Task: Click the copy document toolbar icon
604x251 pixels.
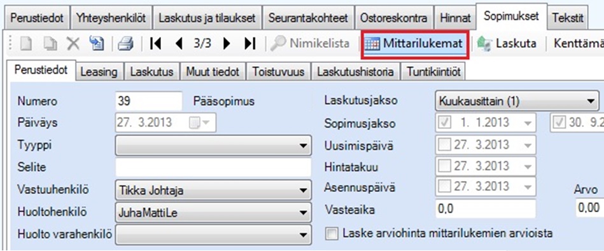Action: coord(50,43)
